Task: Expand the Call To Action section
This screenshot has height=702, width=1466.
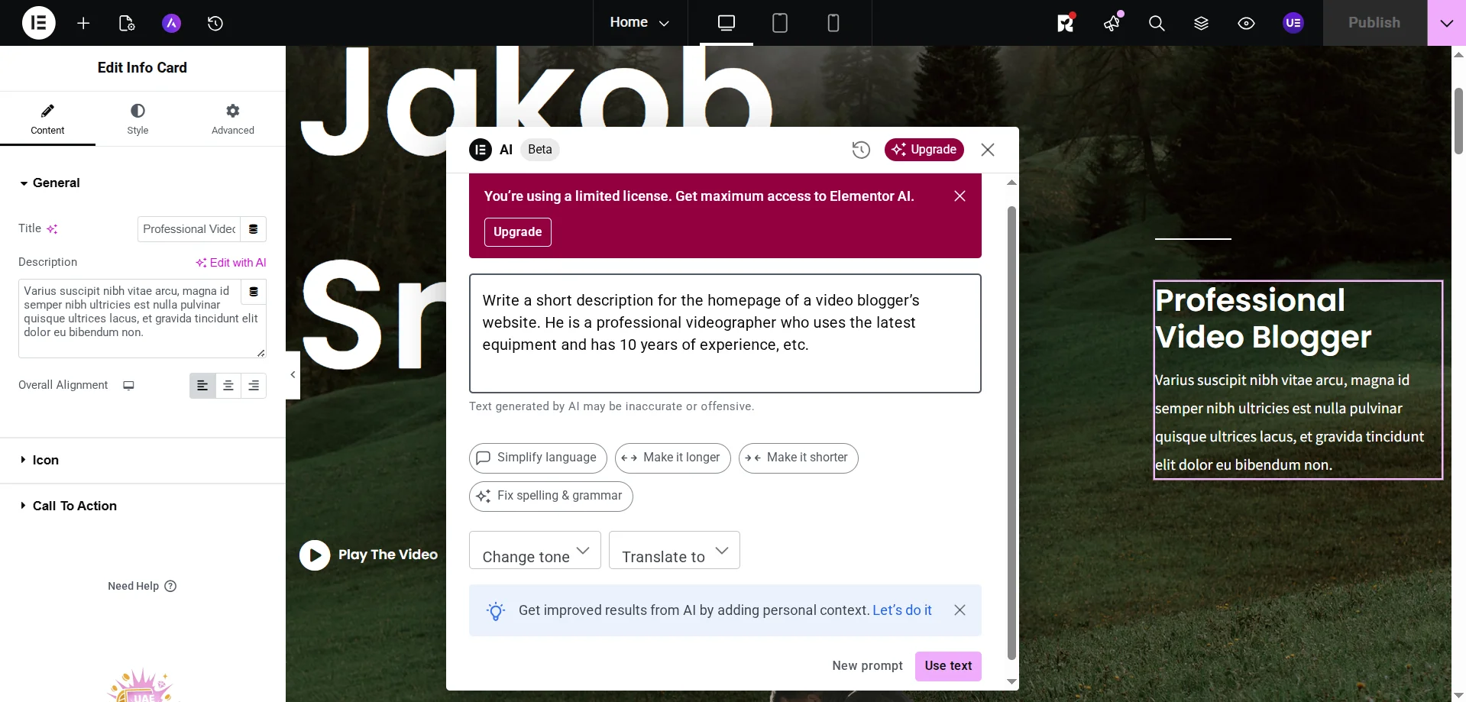Action: (x=73, y=506)
